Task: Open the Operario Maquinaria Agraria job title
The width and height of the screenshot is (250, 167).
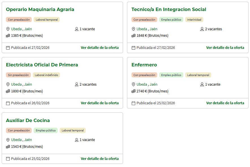Action: pos(40,9)
